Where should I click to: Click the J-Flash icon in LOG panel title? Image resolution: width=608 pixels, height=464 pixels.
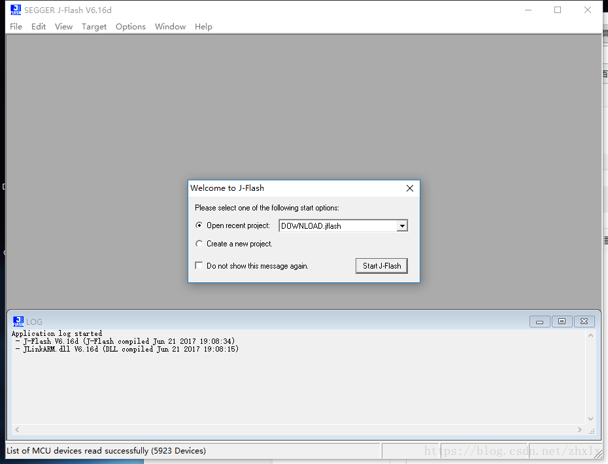(18, 322)
